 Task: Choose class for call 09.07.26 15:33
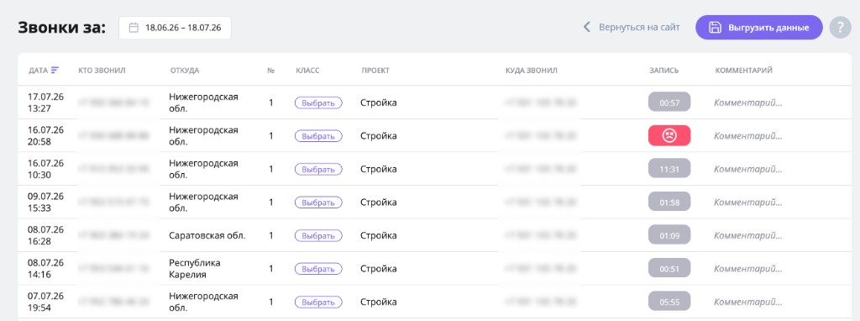pos(318,203)
